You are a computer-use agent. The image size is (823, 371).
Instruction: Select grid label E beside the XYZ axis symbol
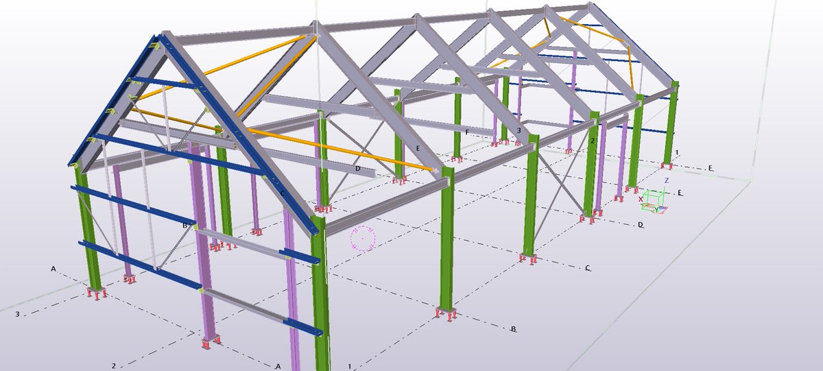tap(680, 193)
